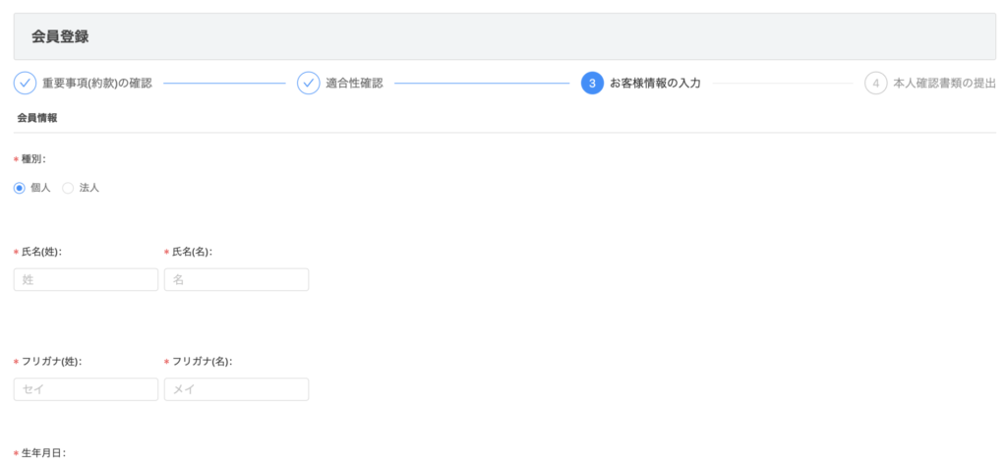Click the blue step 3 circle icon
Image resolution: width=1007 pixels, height=467 pixels.
[592, 84]
